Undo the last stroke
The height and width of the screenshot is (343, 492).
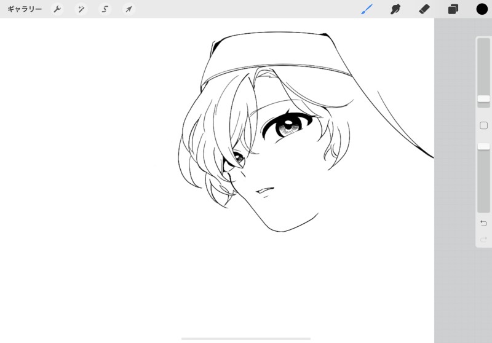pos(483,223)
